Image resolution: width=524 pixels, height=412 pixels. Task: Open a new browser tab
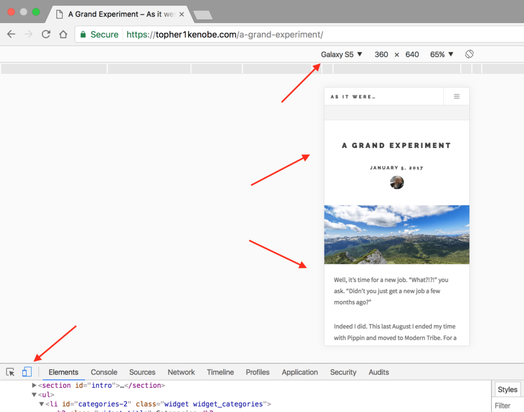pos(203,15)
